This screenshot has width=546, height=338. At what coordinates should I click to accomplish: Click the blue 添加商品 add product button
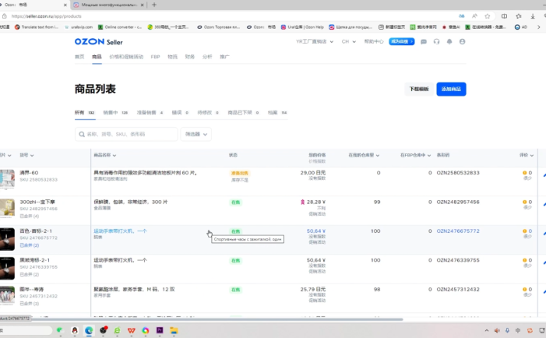pos(451,89)
